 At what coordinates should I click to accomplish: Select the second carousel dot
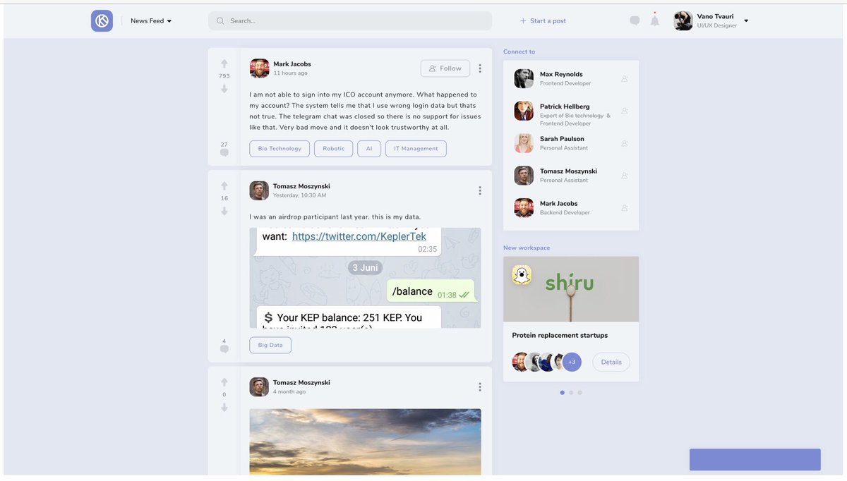coord(571,393)
